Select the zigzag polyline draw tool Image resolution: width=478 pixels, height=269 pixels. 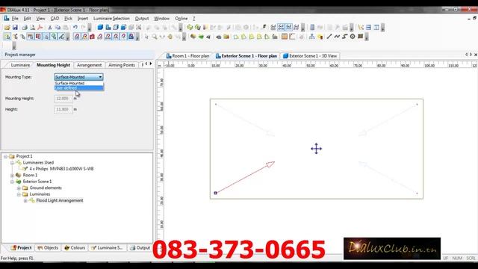pyautogui.click(x=337, y=37)
